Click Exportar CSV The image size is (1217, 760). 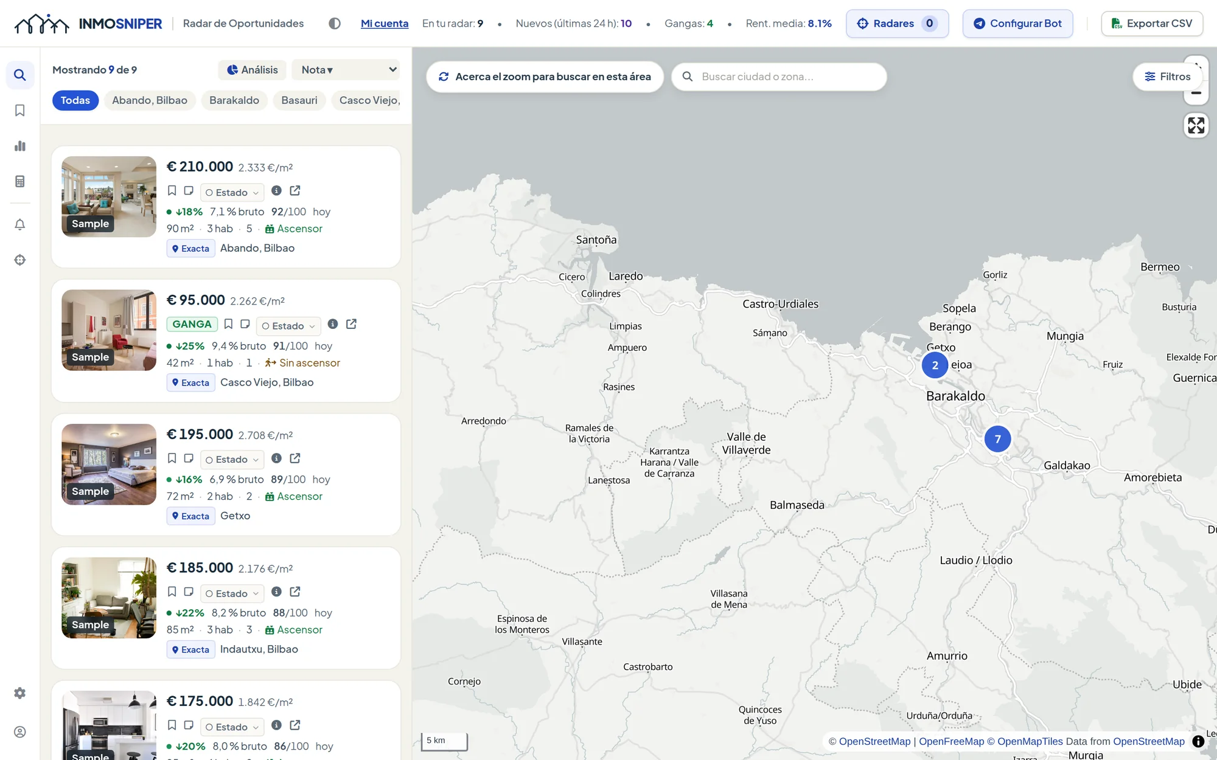click(1151, 23)
